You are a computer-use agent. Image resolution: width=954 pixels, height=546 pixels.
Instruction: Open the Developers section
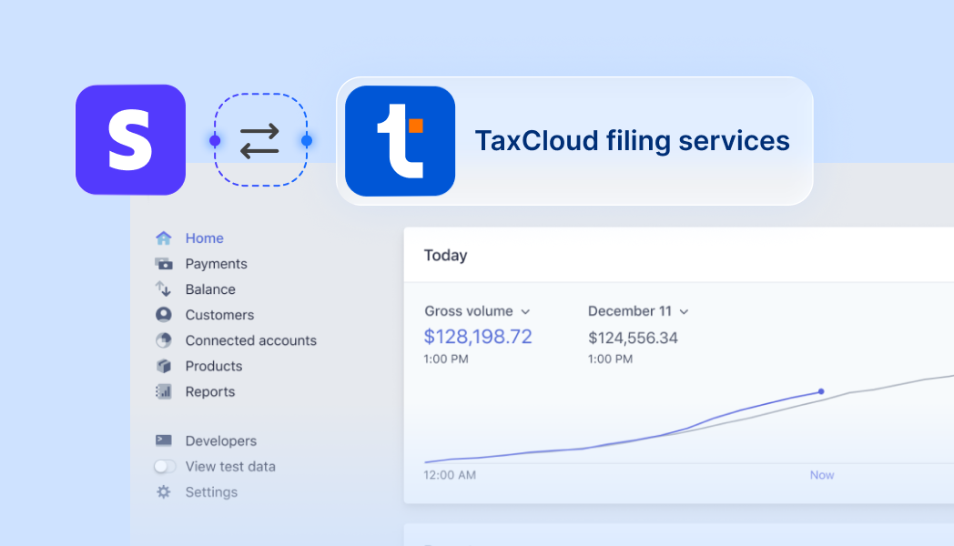coord(221,440)
